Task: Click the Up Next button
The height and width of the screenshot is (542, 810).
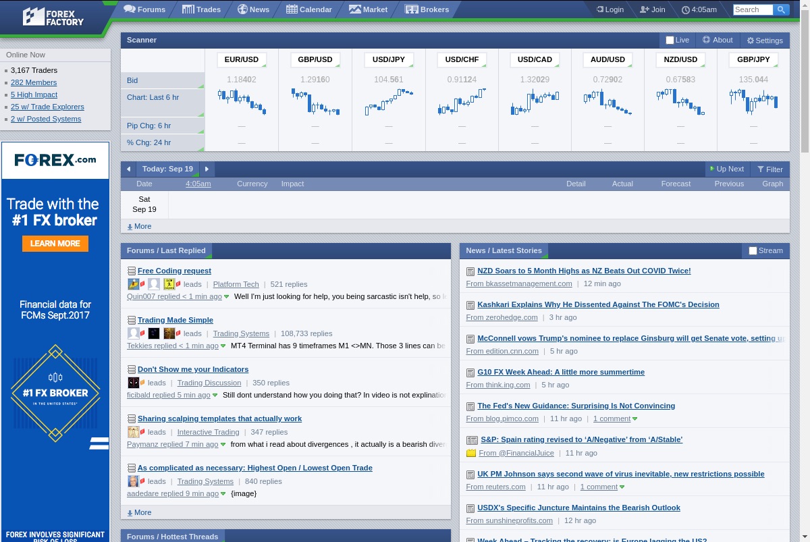Action: (x=726, y=169)
